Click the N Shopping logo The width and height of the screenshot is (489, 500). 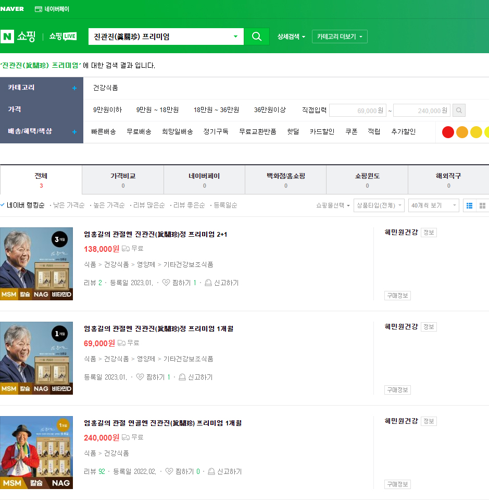pos(18,36)
